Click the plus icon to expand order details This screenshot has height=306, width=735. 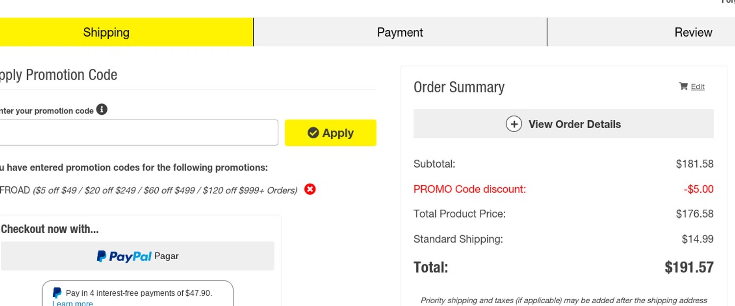click(514, 124)
